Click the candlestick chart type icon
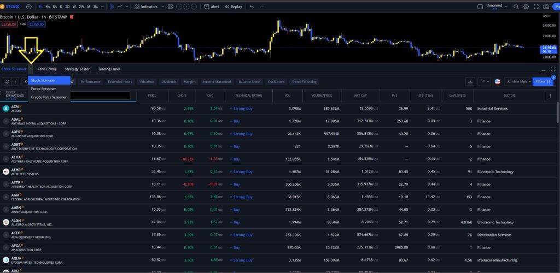 (x=112, y=7)
